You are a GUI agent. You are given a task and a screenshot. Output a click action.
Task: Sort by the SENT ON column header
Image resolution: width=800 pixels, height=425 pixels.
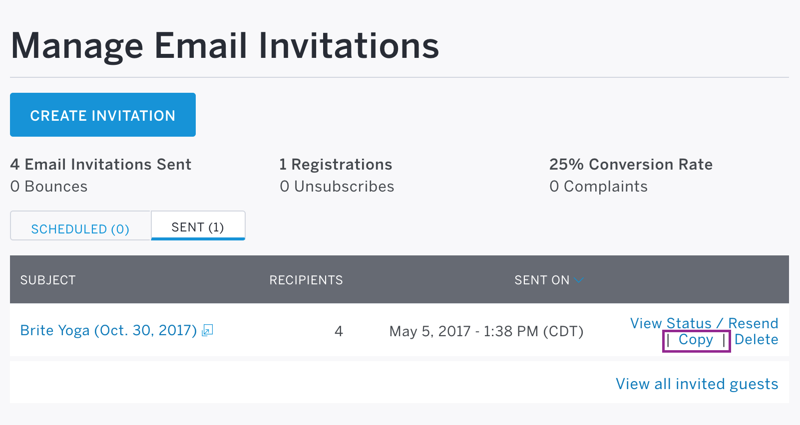(x=542, y=280)
